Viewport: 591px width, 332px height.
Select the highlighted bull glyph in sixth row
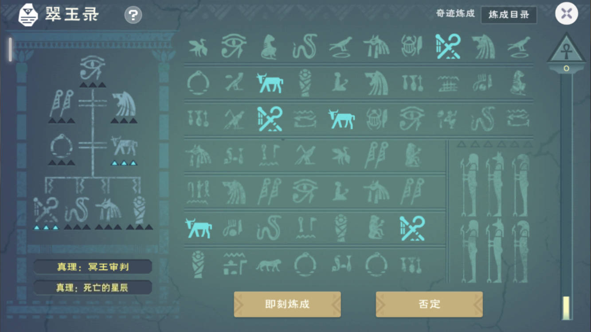point(198,228)
